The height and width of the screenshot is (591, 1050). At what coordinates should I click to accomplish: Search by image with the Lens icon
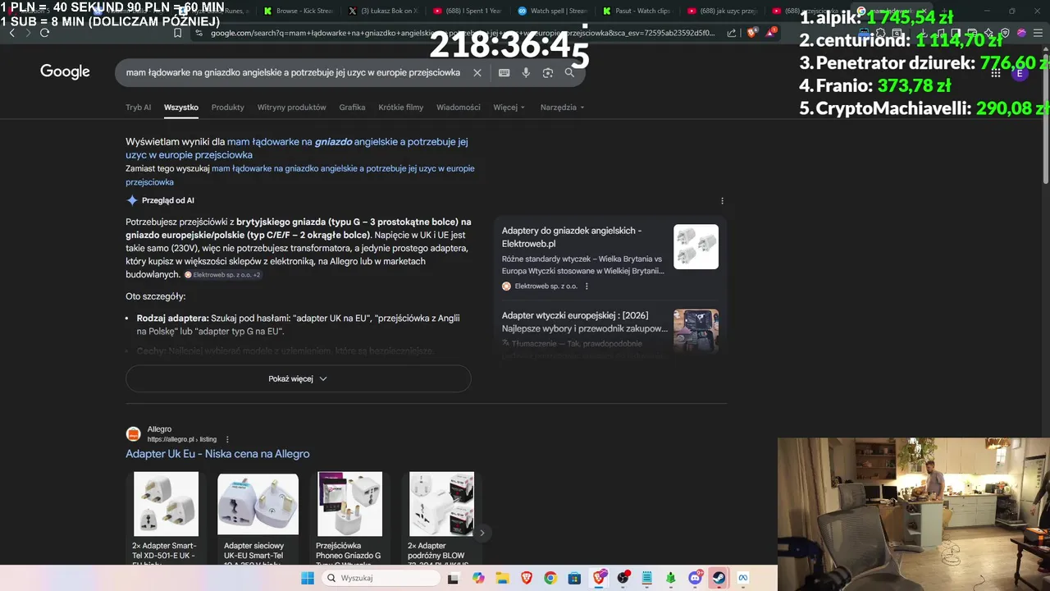coord(548,72)
